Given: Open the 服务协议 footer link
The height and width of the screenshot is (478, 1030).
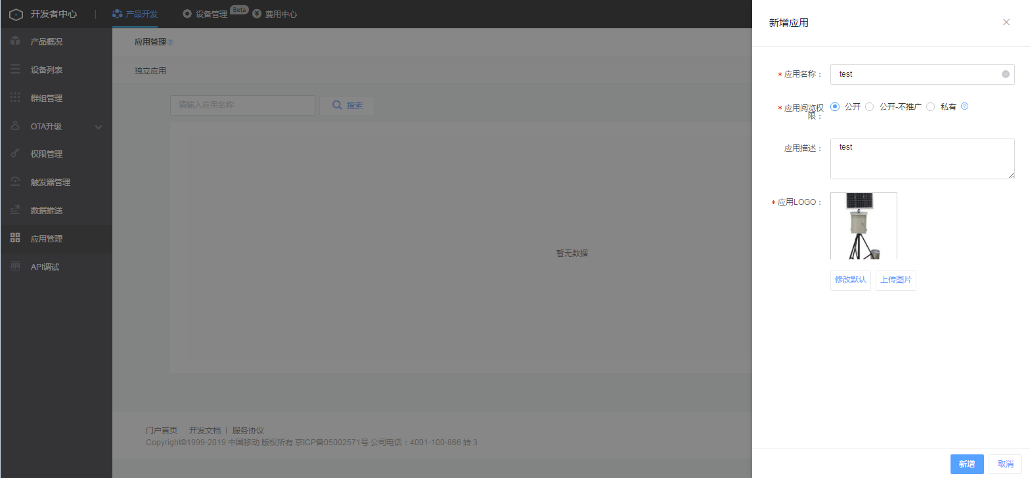Looking at the screenshot, I should tap(248, 431).
